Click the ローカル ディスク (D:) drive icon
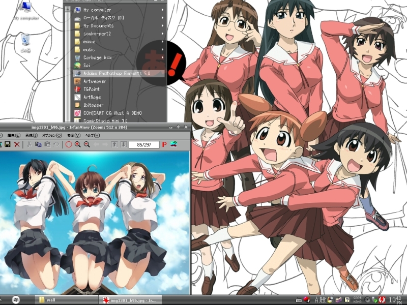 coord(77,18)
